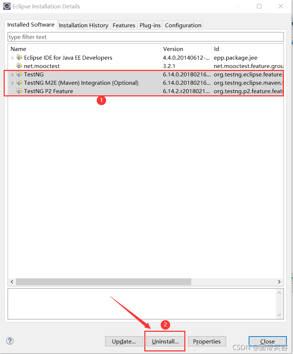The image size is (293, 354).
Task: Switch to the Plug-ins tab
Action: [150, 25]
